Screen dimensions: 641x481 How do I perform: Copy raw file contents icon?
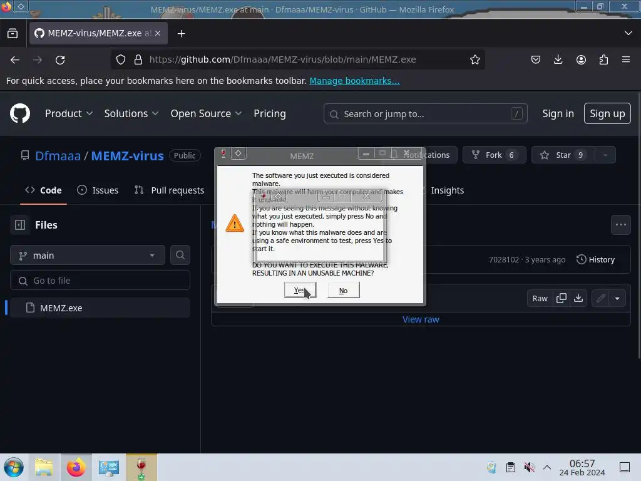pos(562,298)
